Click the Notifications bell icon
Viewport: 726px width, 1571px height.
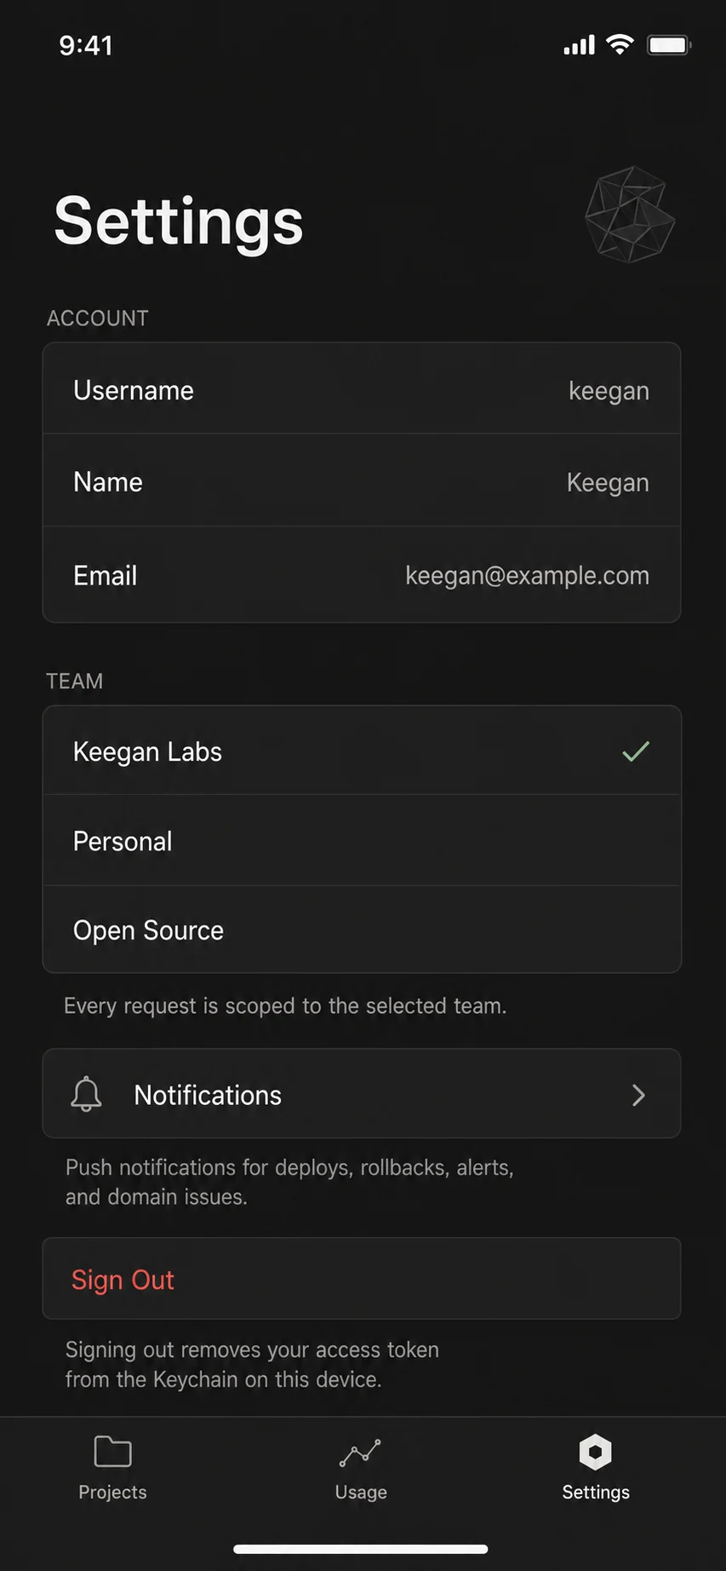tap(86, 1094)
